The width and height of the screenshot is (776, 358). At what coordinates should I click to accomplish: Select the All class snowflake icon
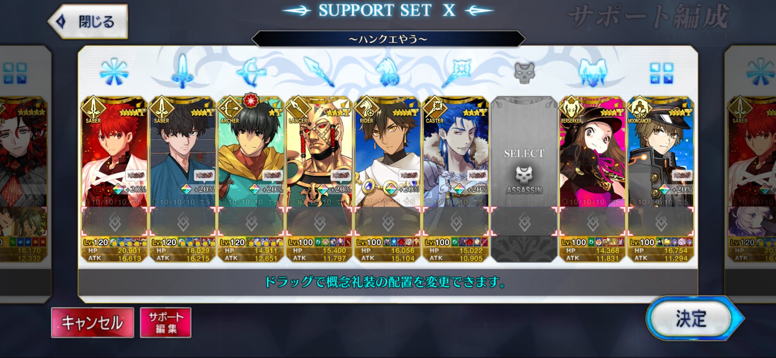coord(114,72)
